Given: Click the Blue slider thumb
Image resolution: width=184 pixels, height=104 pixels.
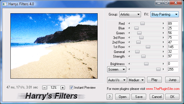Looking at the screenshot, I should pos(136,28).
